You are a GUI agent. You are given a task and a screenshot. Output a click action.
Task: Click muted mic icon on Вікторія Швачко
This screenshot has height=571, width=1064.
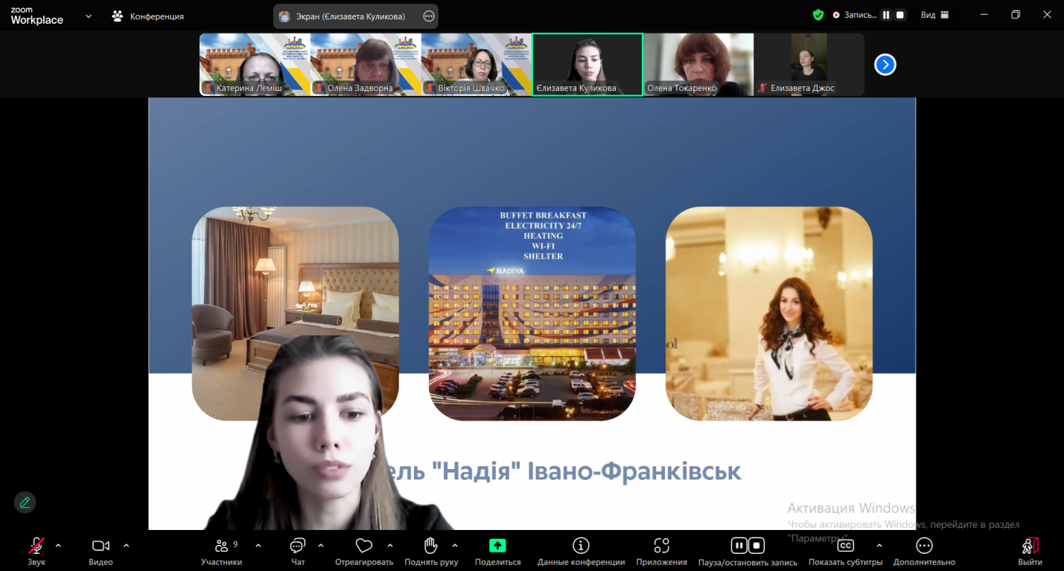point(430,88)
